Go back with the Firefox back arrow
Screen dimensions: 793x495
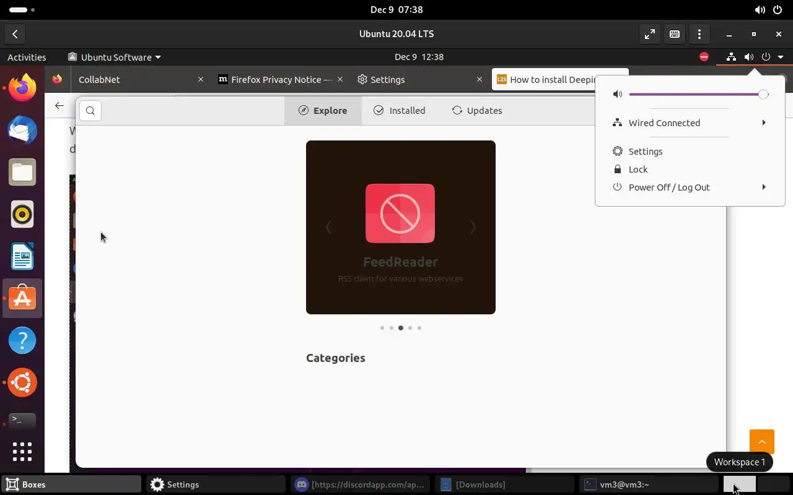(59, 106)
